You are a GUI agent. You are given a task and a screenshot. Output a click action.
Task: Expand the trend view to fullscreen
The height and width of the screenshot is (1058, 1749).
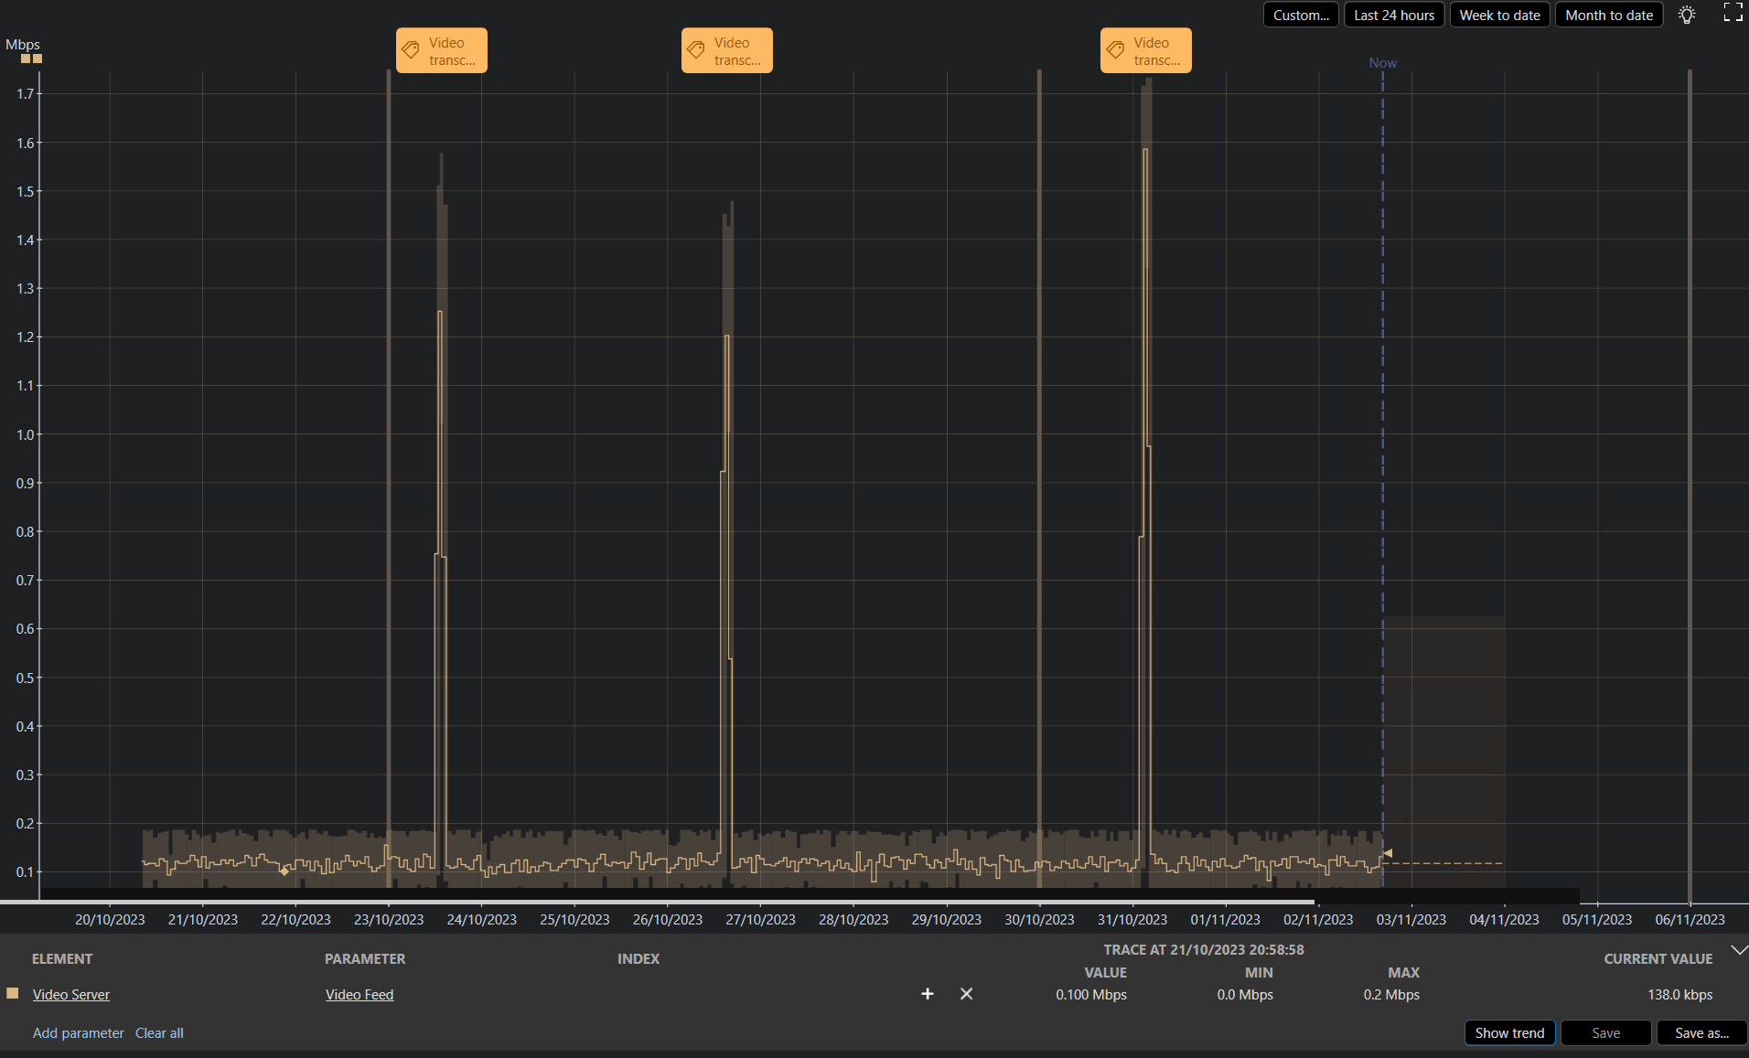1733,13
